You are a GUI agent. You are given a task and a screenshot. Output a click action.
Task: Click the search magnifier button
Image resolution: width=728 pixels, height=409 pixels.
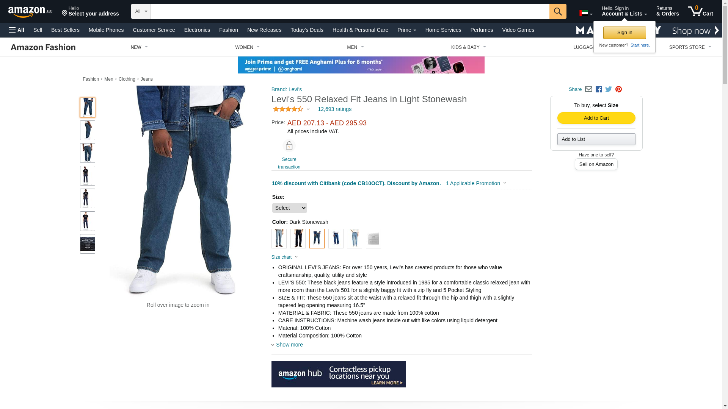click(x=558, y=11)
